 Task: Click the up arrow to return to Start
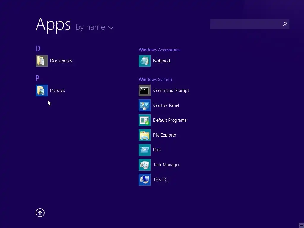point(40,213)
